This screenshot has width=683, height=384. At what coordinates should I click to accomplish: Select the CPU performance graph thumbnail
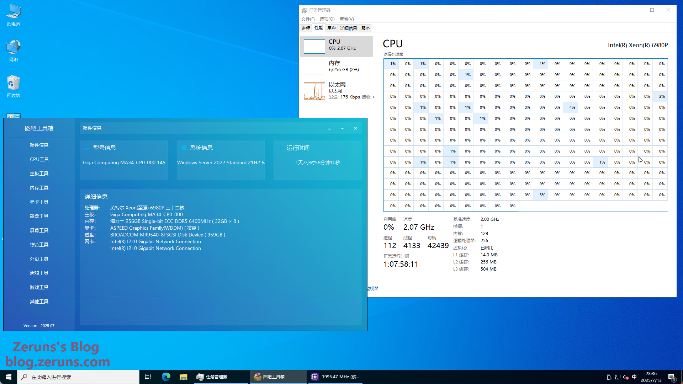[314, 46]
